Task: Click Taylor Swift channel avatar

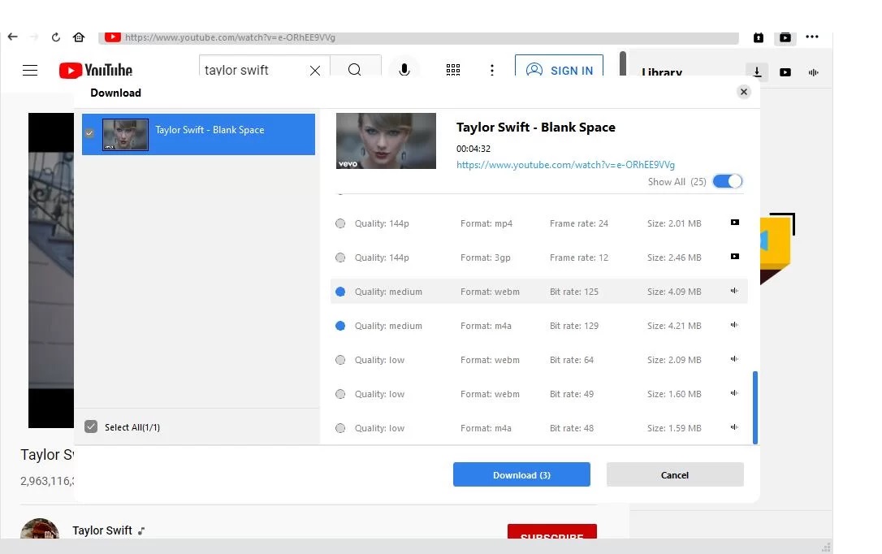Action: 39,530
